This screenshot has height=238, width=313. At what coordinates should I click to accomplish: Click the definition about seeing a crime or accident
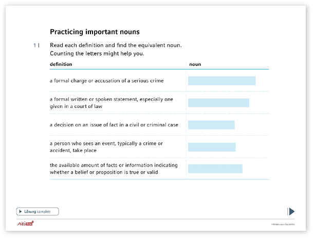(106, 147)
